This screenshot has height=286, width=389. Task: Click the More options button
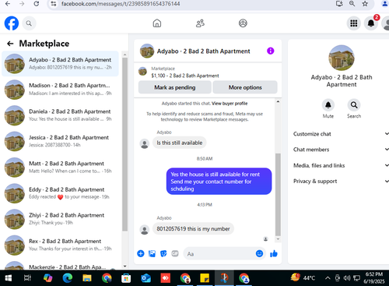click(245, 87)
